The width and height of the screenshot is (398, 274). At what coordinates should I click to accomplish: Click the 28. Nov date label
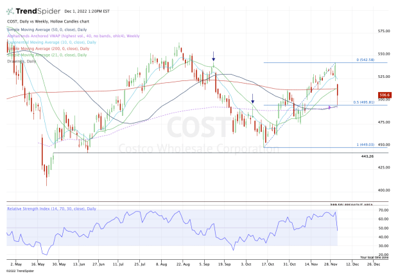point(330,264)
